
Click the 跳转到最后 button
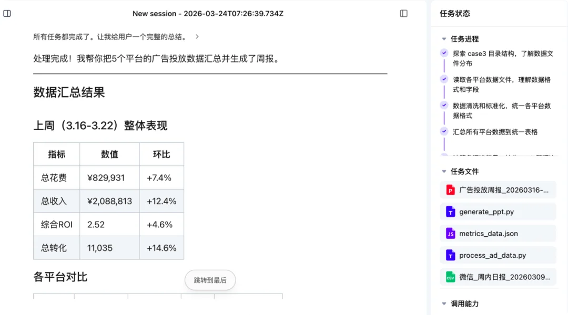[x=210, y=280]
